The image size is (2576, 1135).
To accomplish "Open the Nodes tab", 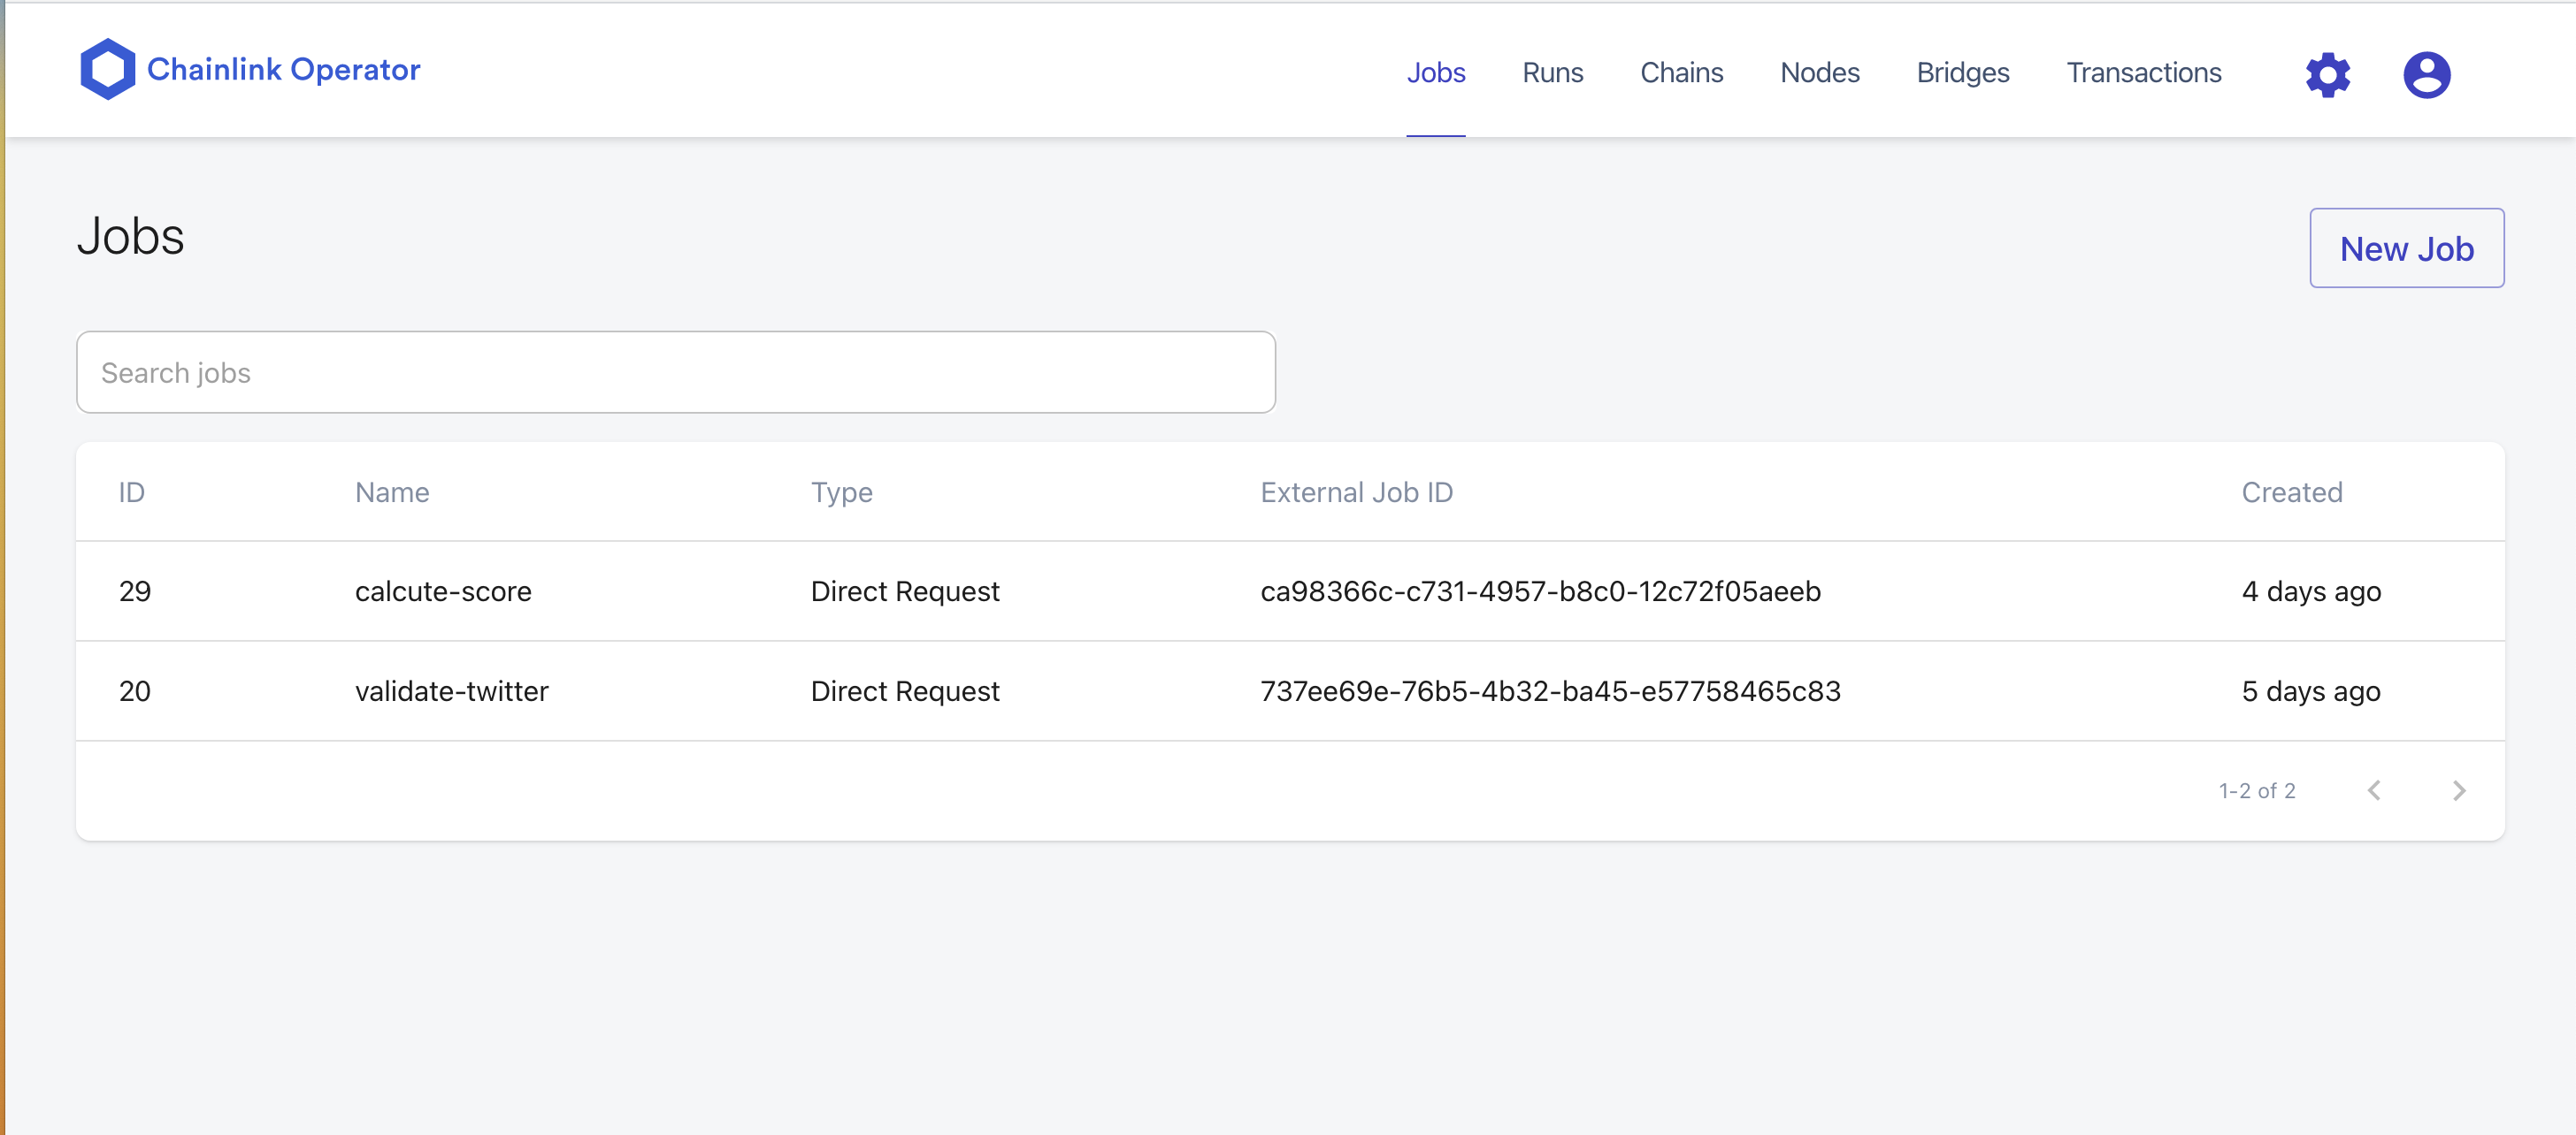I will pos(1819,72).
